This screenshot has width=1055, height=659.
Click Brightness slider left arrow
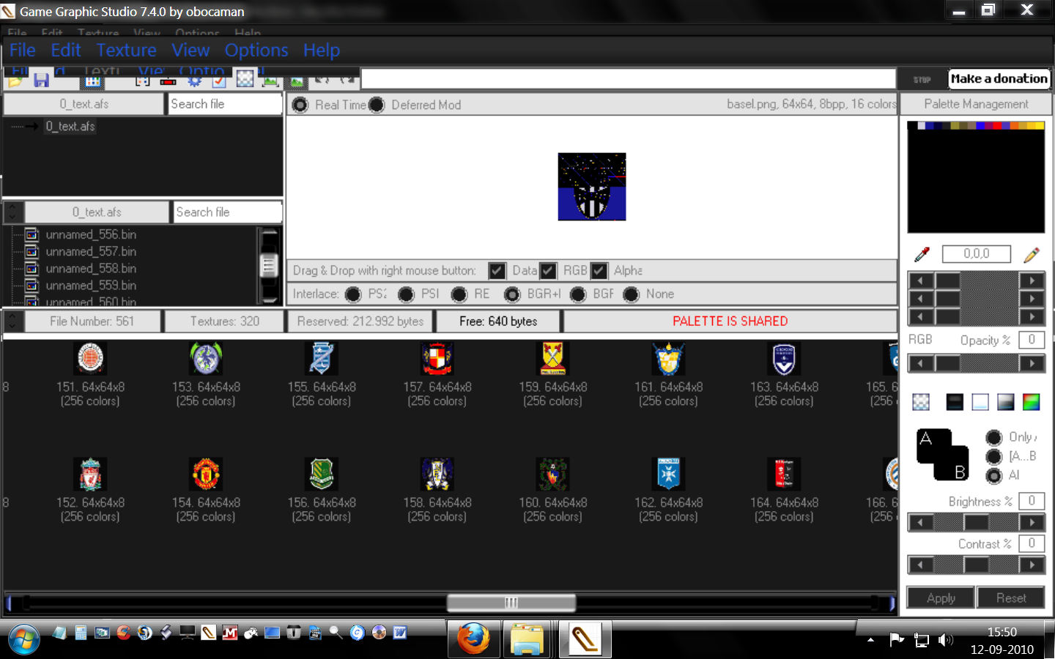click(x=921, y=522)
